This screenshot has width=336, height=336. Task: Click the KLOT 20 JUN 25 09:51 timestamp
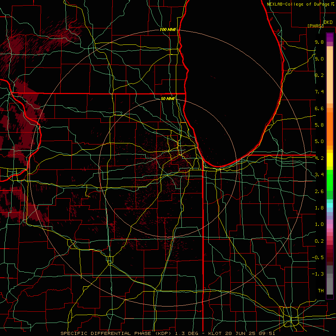click(241, 333)
